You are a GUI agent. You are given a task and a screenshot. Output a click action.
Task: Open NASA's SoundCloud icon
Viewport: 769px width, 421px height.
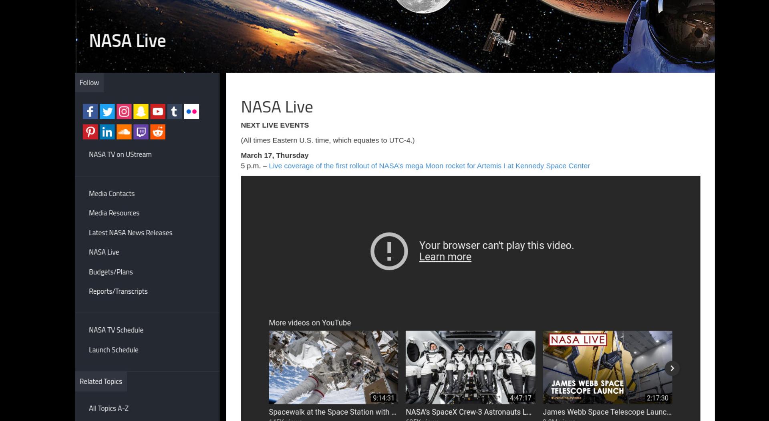pos(124,132)
